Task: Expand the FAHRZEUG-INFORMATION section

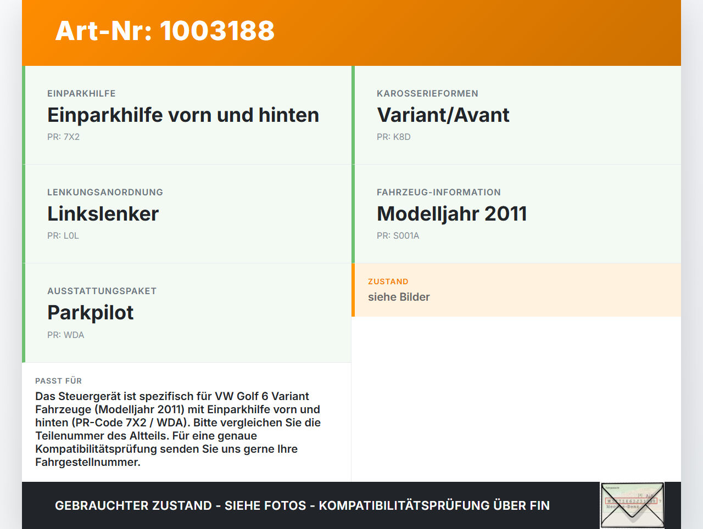Action: pos(438,192)
